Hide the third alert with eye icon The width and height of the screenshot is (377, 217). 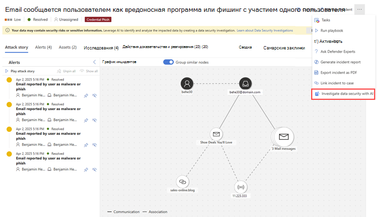click(95, 145)
